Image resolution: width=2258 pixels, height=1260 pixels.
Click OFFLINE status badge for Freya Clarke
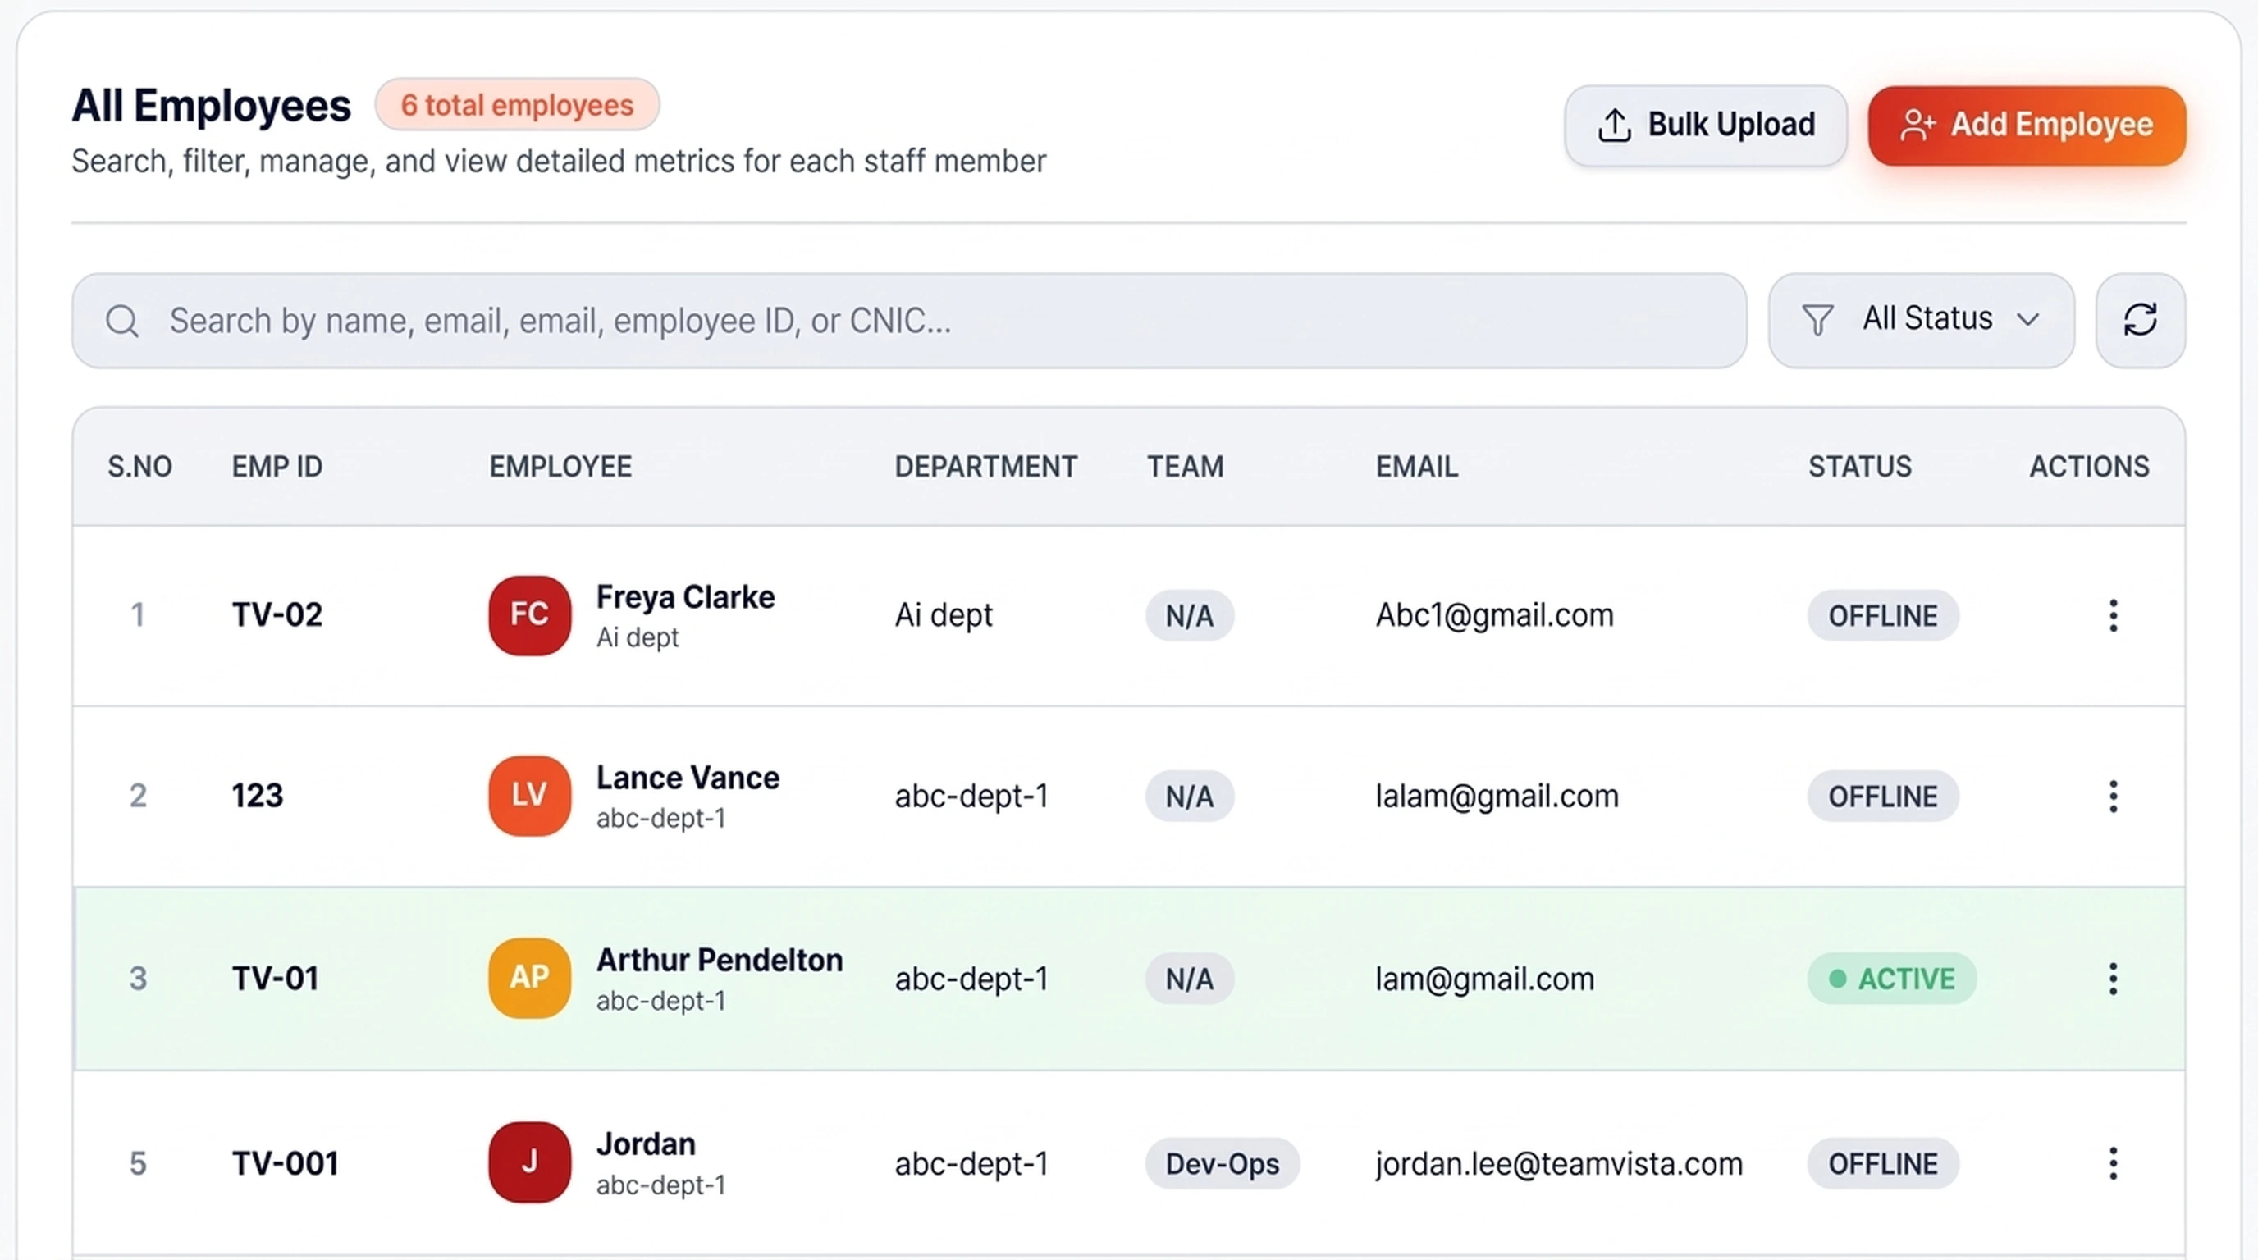tap(1883, 615)
